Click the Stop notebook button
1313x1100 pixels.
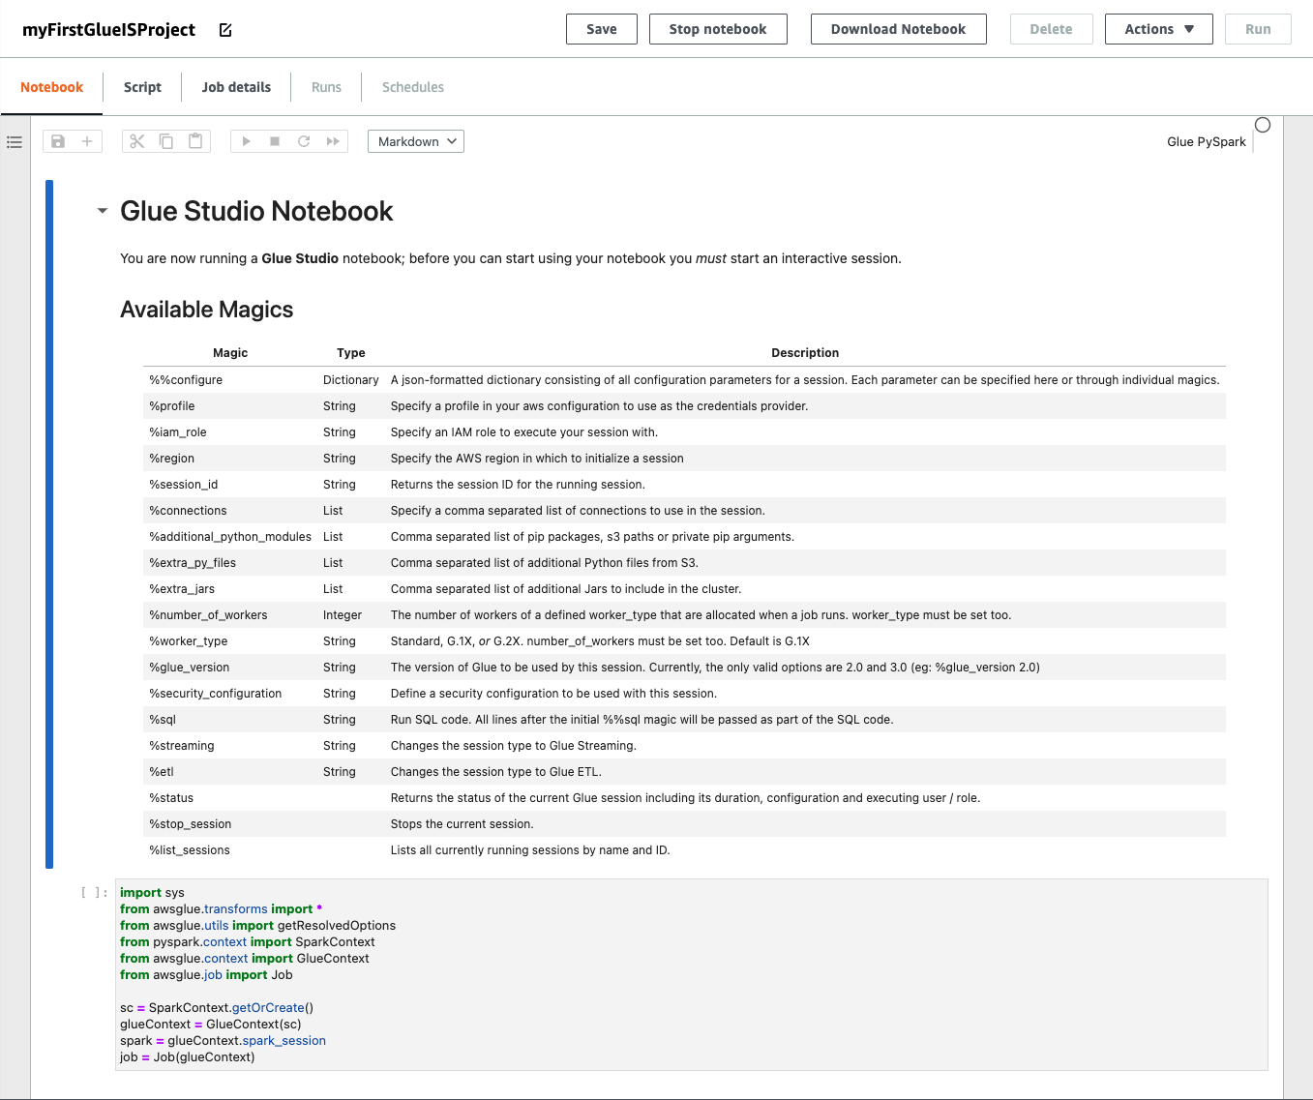pos(718,29)
